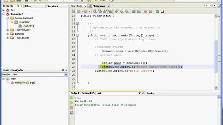Expand Test Libraries folder
This screenshot has width=223, height=125.
[8, 38]
